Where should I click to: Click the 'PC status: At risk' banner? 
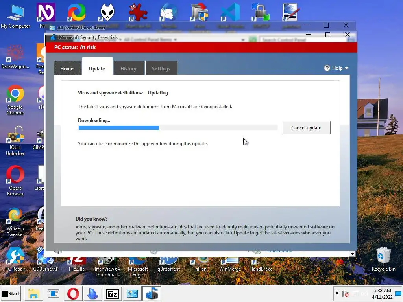pyautogui.click(x=201, y=47)
